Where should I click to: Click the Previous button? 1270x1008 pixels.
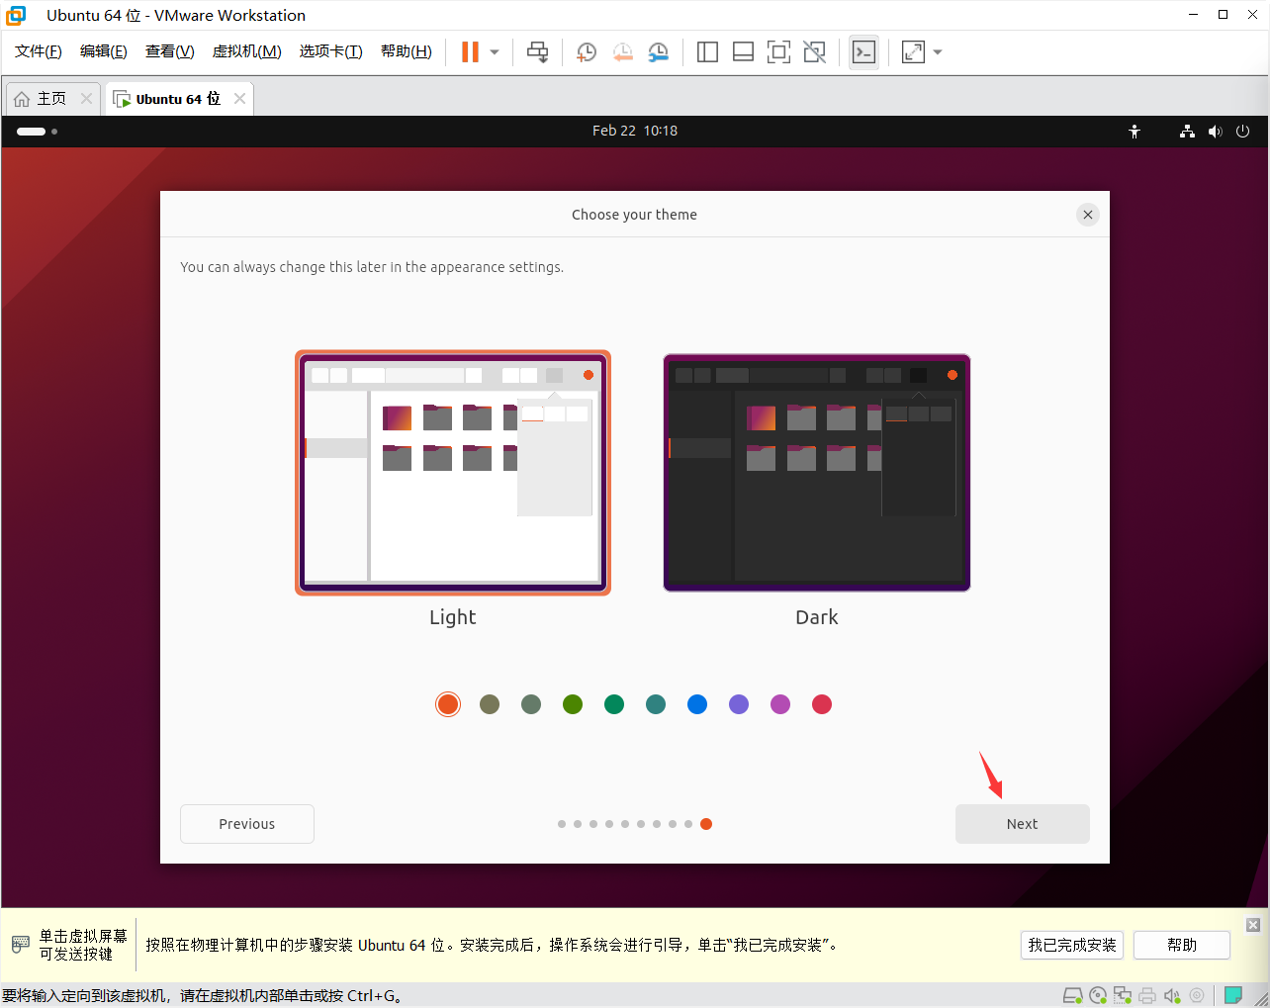(247, 824)
